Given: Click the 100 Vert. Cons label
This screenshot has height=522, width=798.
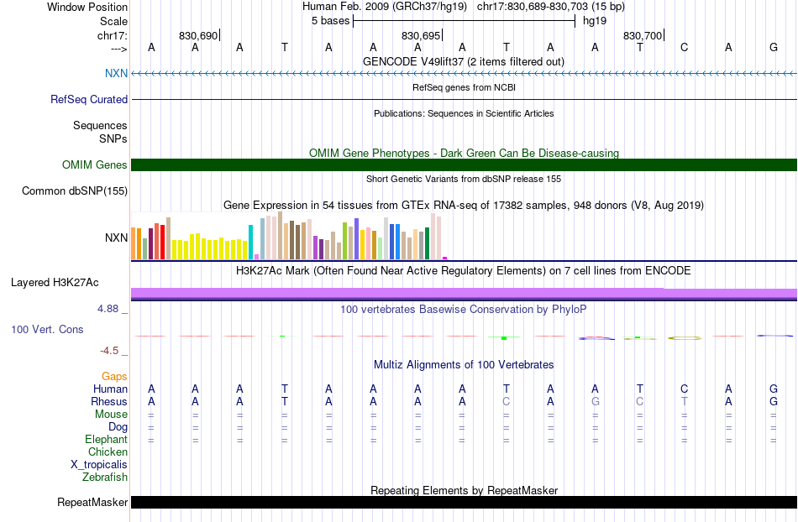Looking at the screenshot, I should (x=47, y=329).
